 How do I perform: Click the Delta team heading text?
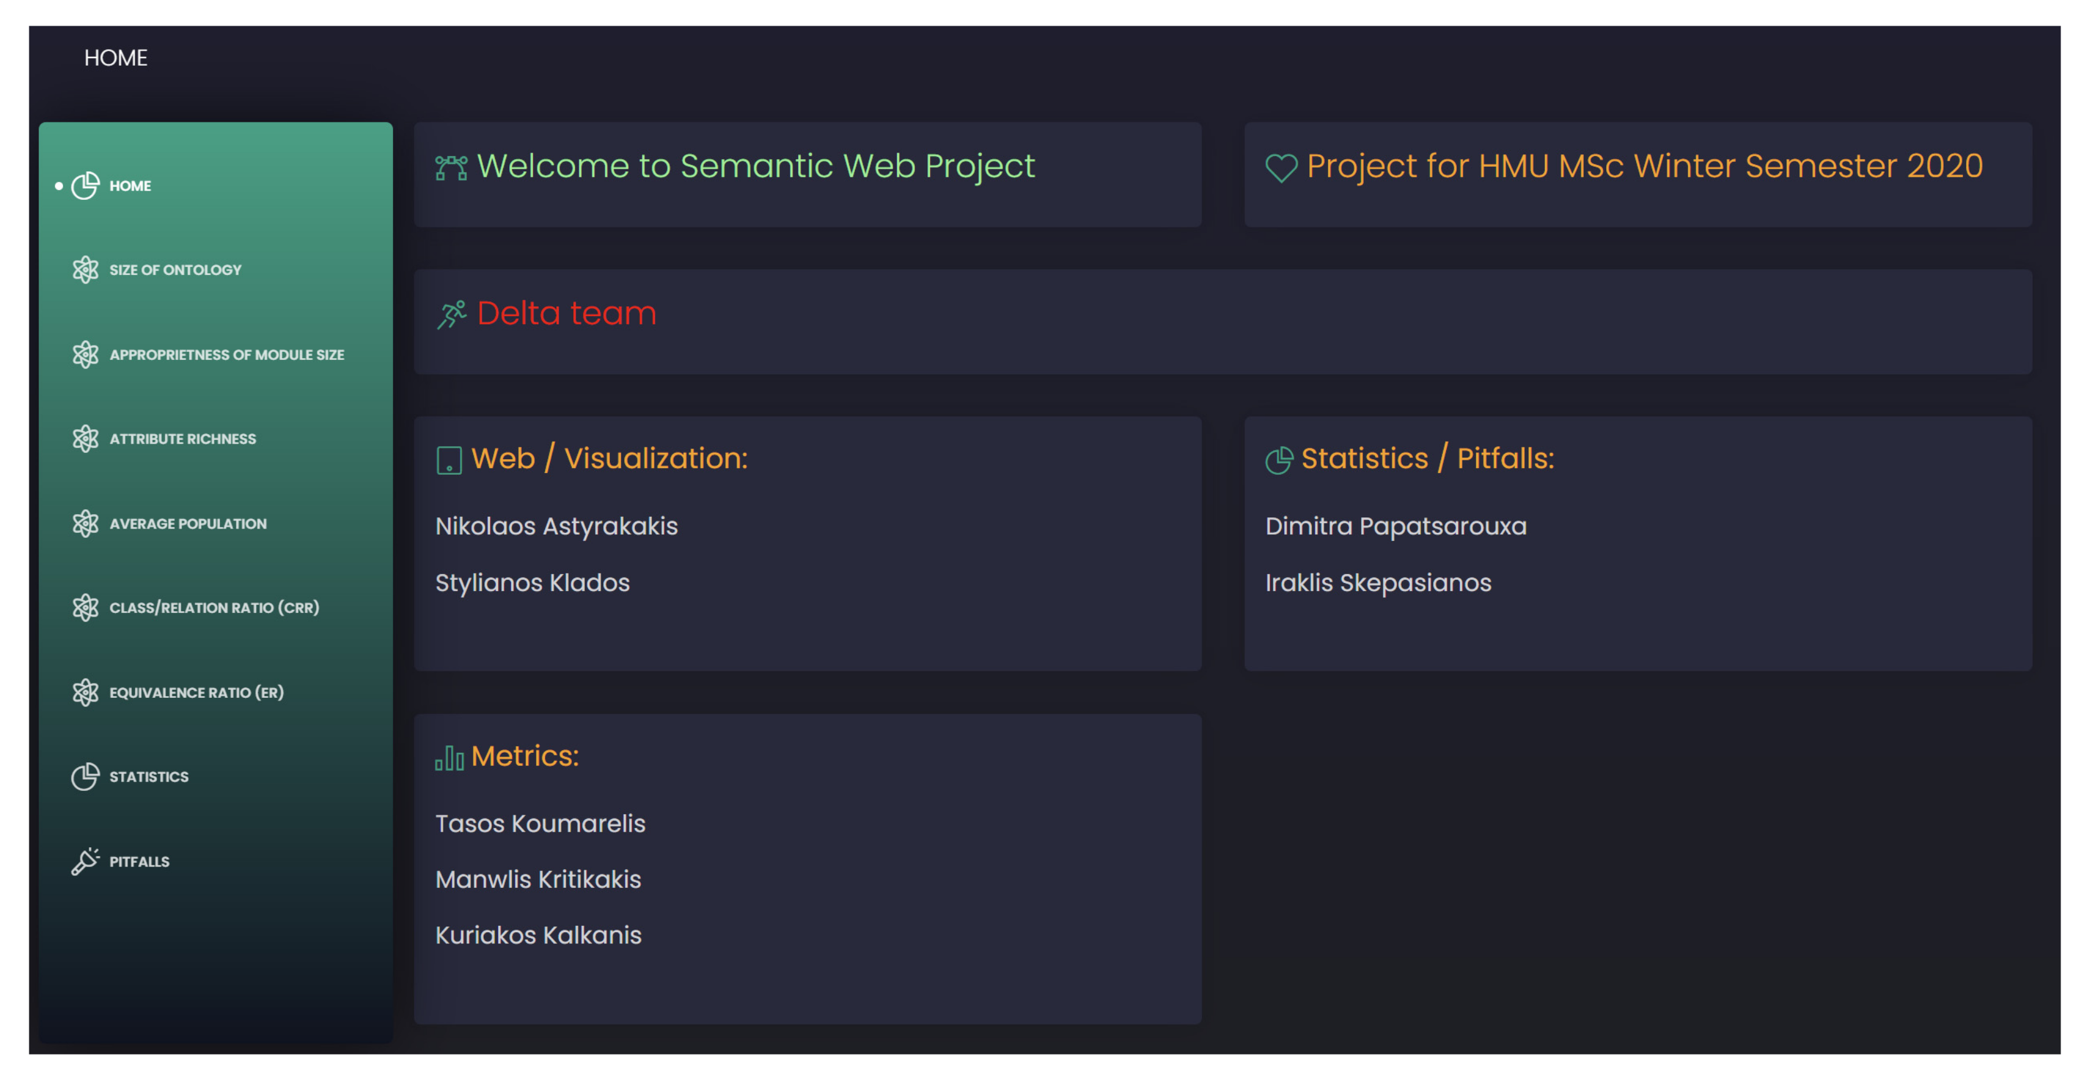[566, 313]
